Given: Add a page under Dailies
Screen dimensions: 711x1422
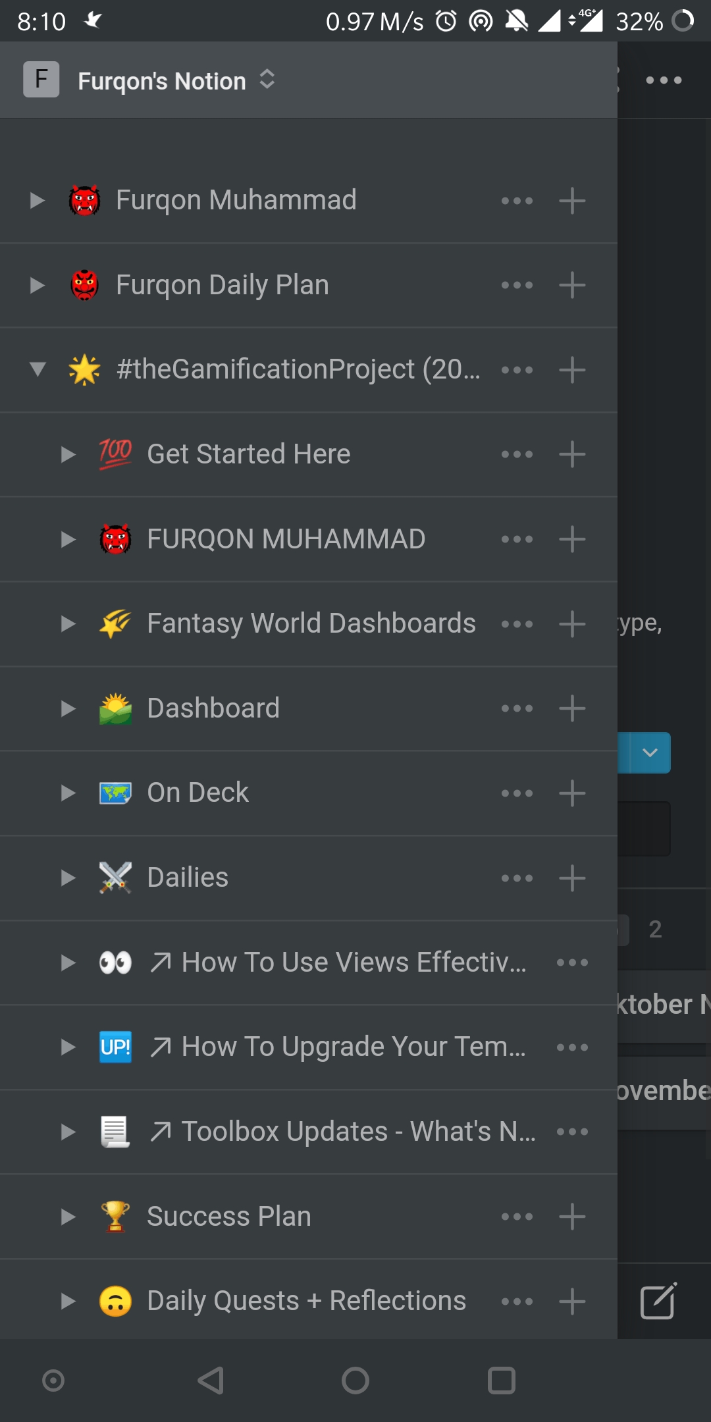Looking at the screenshot, I should 572,878.
